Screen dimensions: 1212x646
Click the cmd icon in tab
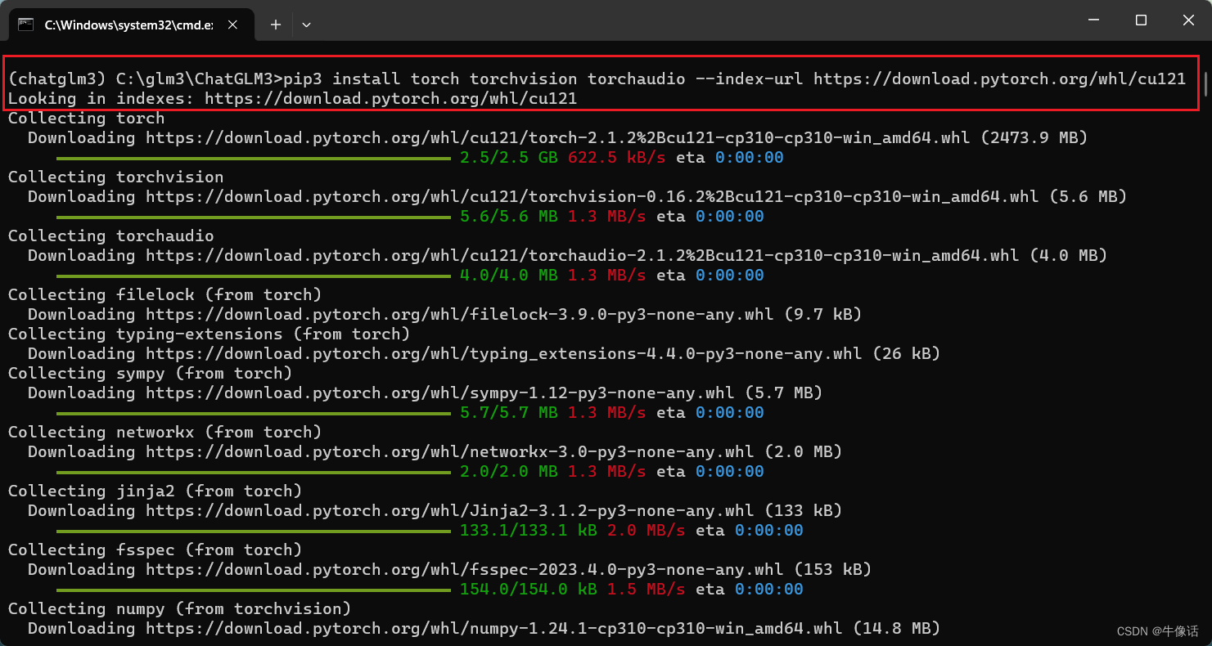point(26,25)
